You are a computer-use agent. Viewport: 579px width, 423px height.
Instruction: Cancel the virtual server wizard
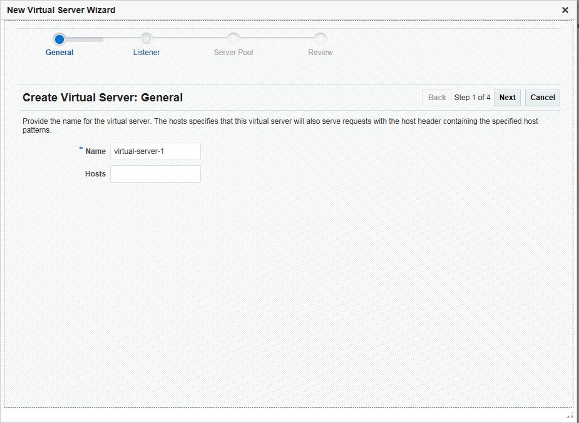coord(543,98)
